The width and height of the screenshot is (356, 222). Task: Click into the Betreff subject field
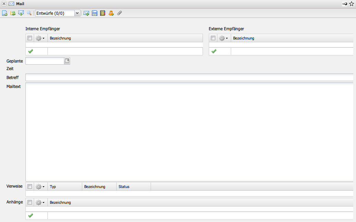[189, 77]
